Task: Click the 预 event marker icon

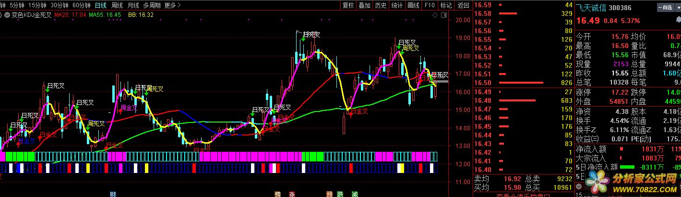Action: [329, 194]
